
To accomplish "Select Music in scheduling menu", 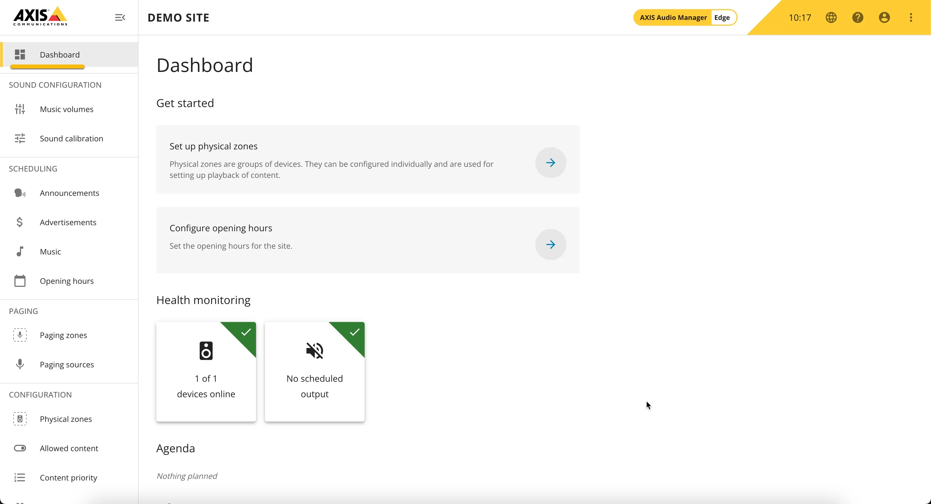I will 69,251.
